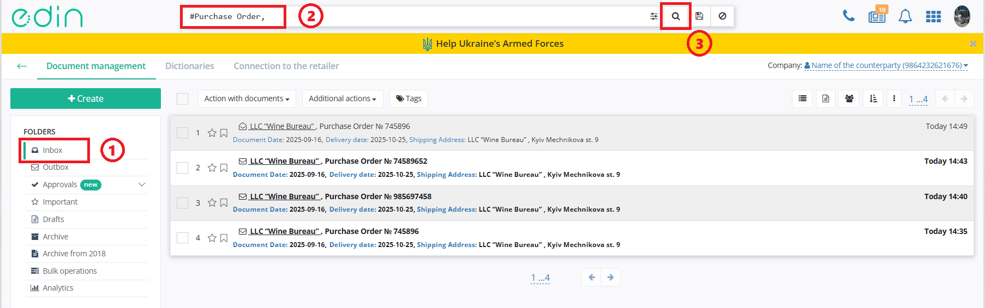Open the vertical dots more menu
This screenshot has width=985, height=308.
894,98
